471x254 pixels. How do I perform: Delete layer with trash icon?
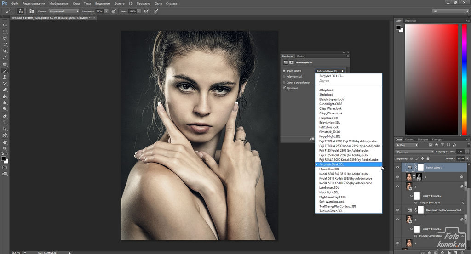click(462, 252)
